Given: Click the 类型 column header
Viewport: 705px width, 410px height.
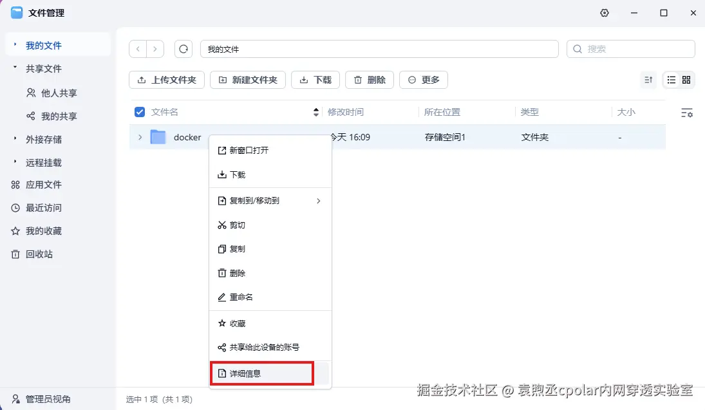Looking at the screenshot, I should [x=530, y=113].
